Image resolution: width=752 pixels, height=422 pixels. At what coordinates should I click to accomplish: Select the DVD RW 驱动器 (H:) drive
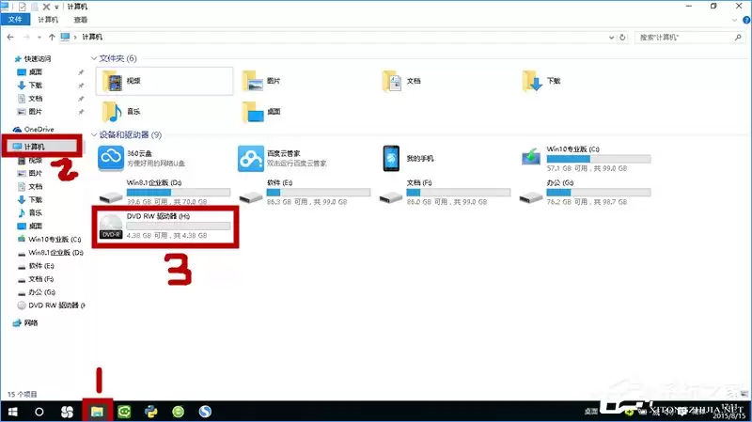164,226
